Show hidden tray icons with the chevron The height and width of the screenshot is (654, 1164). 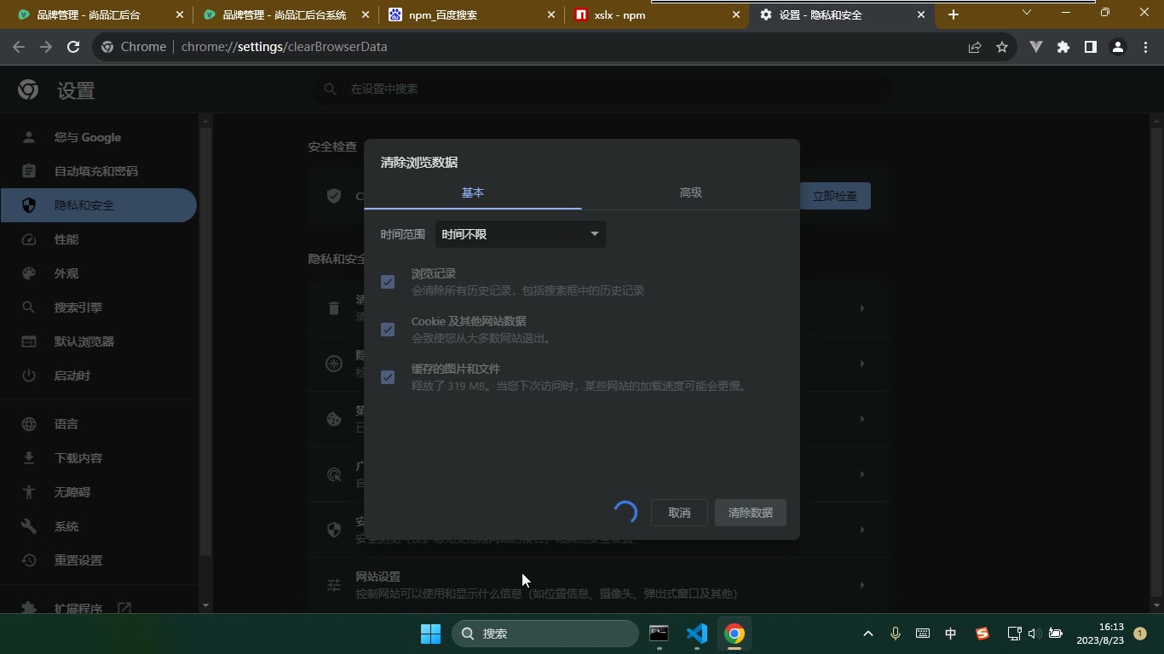pos(868,634)
